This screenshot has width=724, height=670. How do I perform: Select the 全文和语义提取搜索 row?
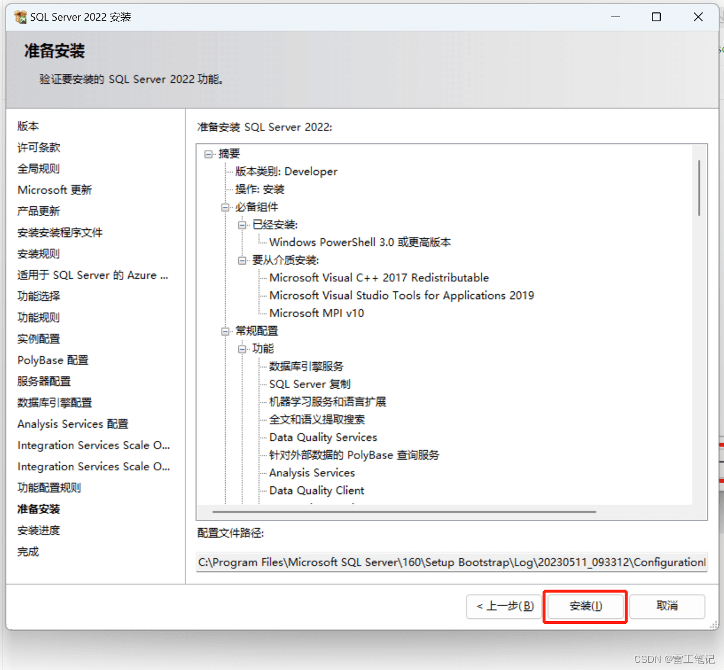click(317, 419)
